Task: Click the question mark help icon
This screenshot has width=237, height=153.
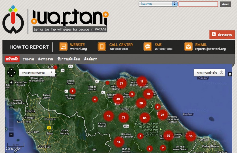Action: pyautogui.click(x=221, y=73)
